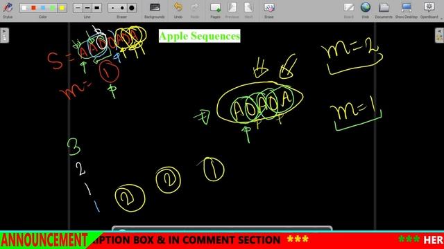Open the bottom stylus palette bar
Viewport: 444px width, 249px height.
tap(222, 228)
